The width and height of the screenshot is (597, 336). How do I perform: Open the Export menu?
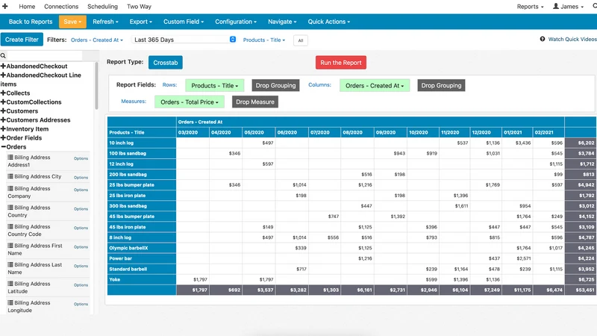click(x=141, y=22)
